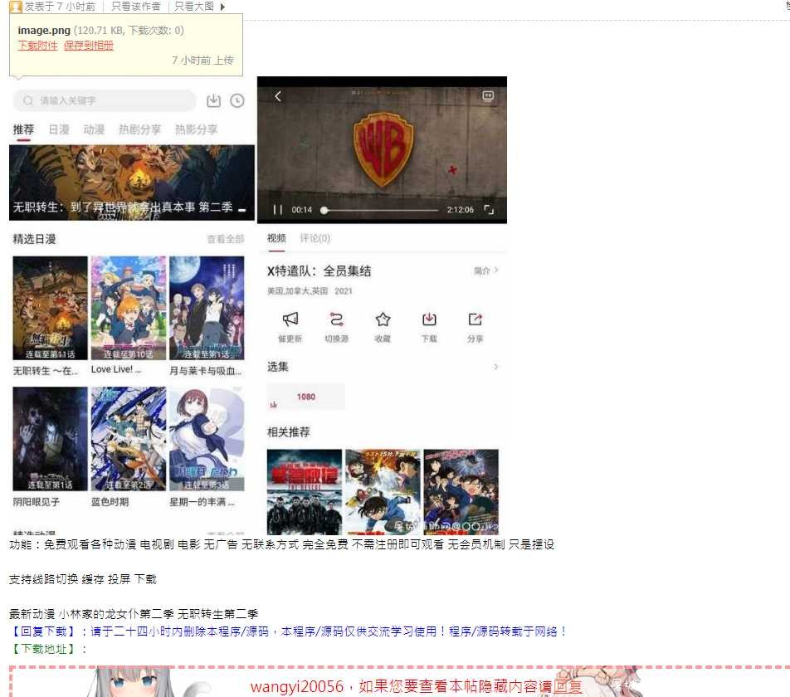Expand the 只看大图 arrow at top
The width and height of the screenshot is (790, 697).
tap(222, 7)
